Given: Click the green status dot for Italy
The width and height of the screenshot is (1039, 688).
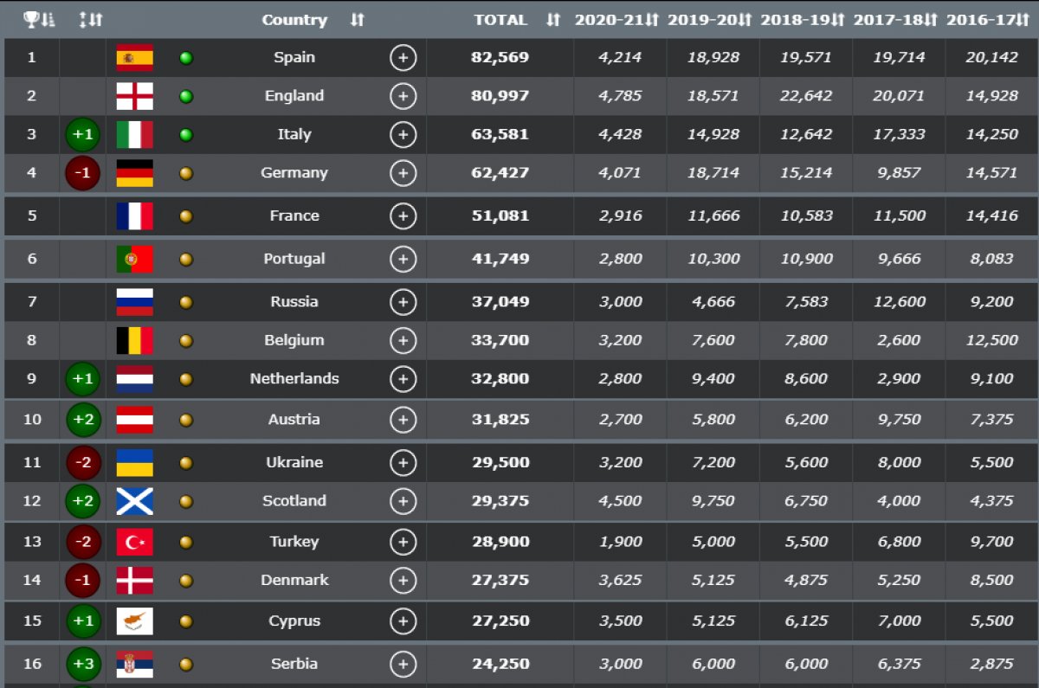Looking at the screenshot, I should pyautogui.click(x=185, y=135).
